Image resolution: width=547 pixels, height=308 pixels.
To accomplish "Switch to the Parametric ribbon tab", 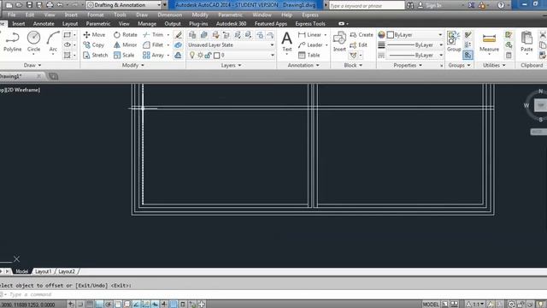I will pyautogui.click(x=98, y=24).
